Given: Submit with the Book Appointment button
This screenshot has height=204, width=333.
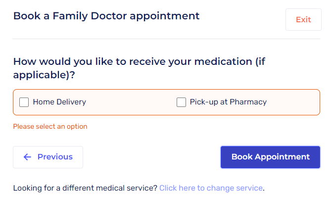Looking at the screenshot, I should (x=270, y=157).
